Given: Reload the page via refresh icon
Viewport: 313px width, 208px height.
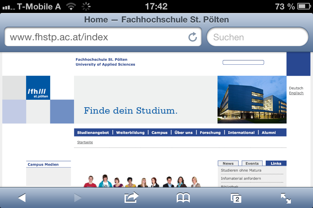Looking at the screenshot, I should point(193,37).
